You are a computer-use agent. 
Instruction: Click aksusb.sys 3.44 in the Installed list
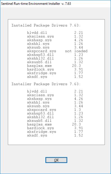(55, 47)
